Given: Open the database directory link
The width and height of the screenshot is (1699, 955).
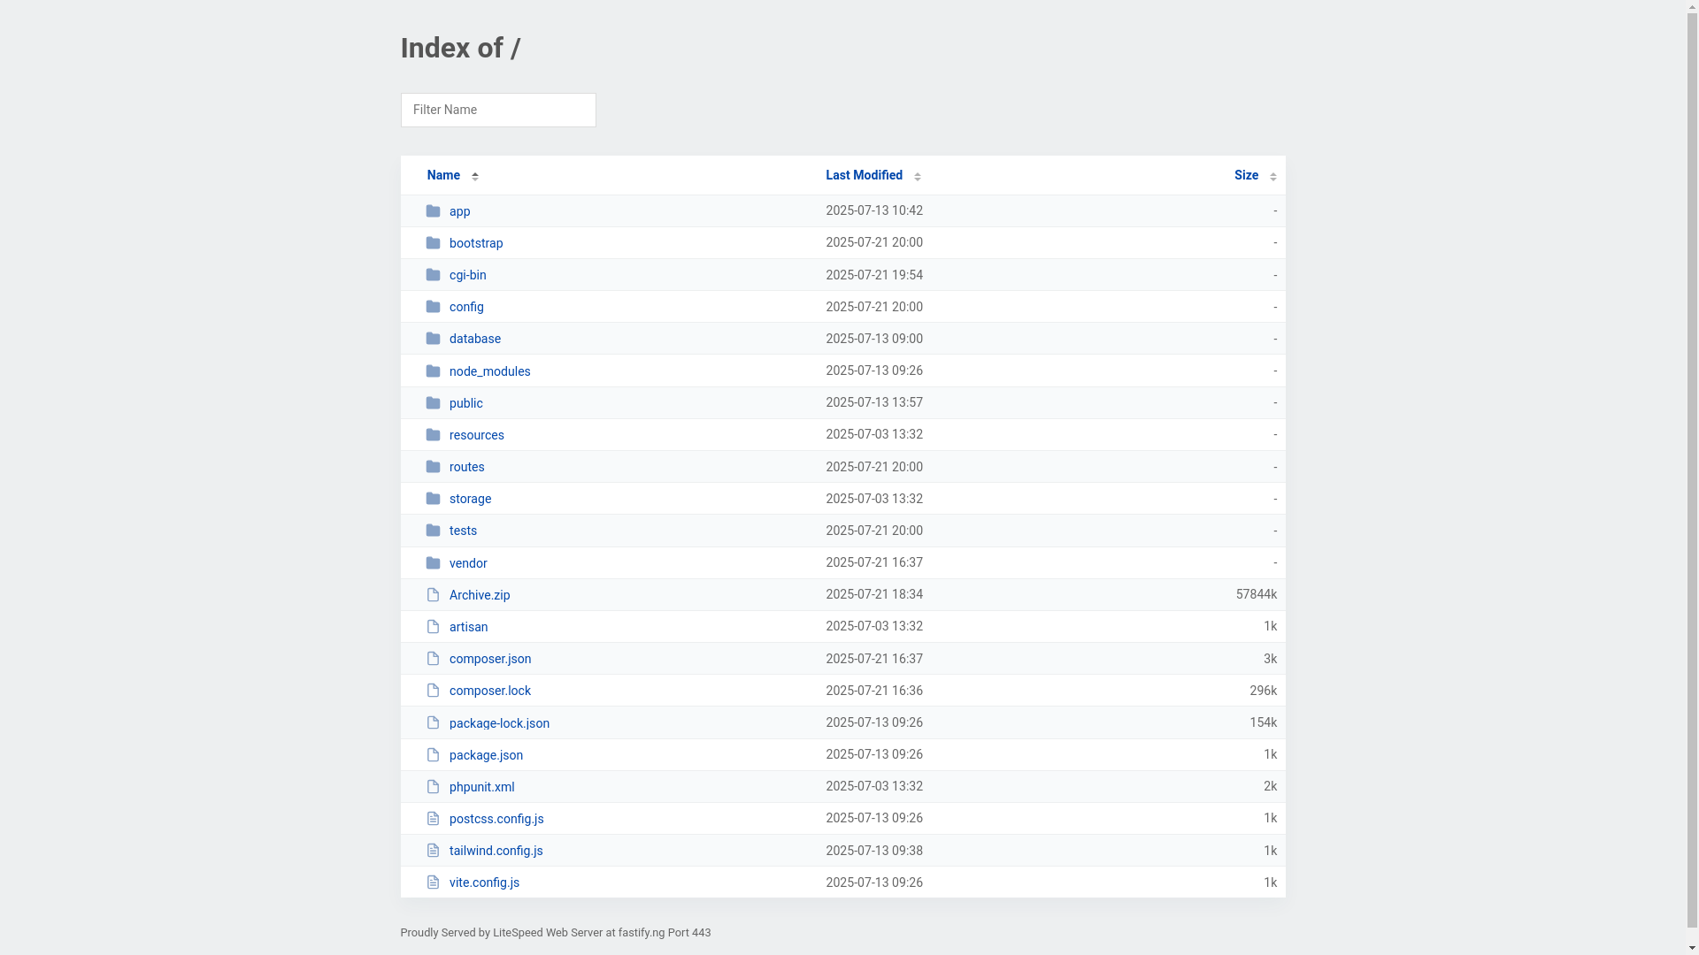Looking at the screenshot, I should pyautogui.click(x=475, y=339).
